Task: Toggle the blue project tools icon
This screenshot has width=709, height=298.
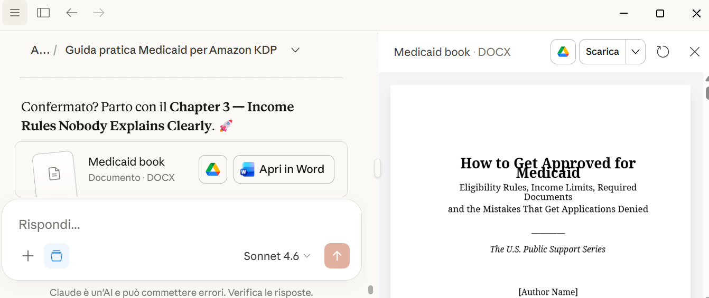Action: point(57,256)
